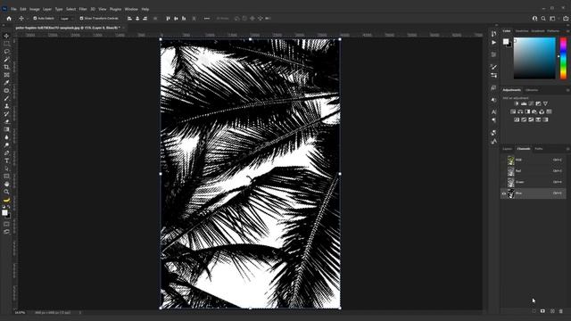
Task: Open the Layer dropdown in options bar
Action: [x=66, y=18]
